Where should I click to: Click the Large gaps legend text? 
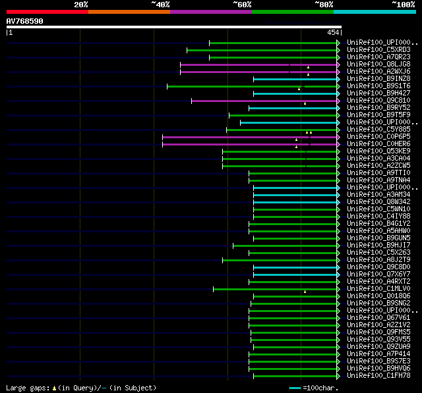81,388
